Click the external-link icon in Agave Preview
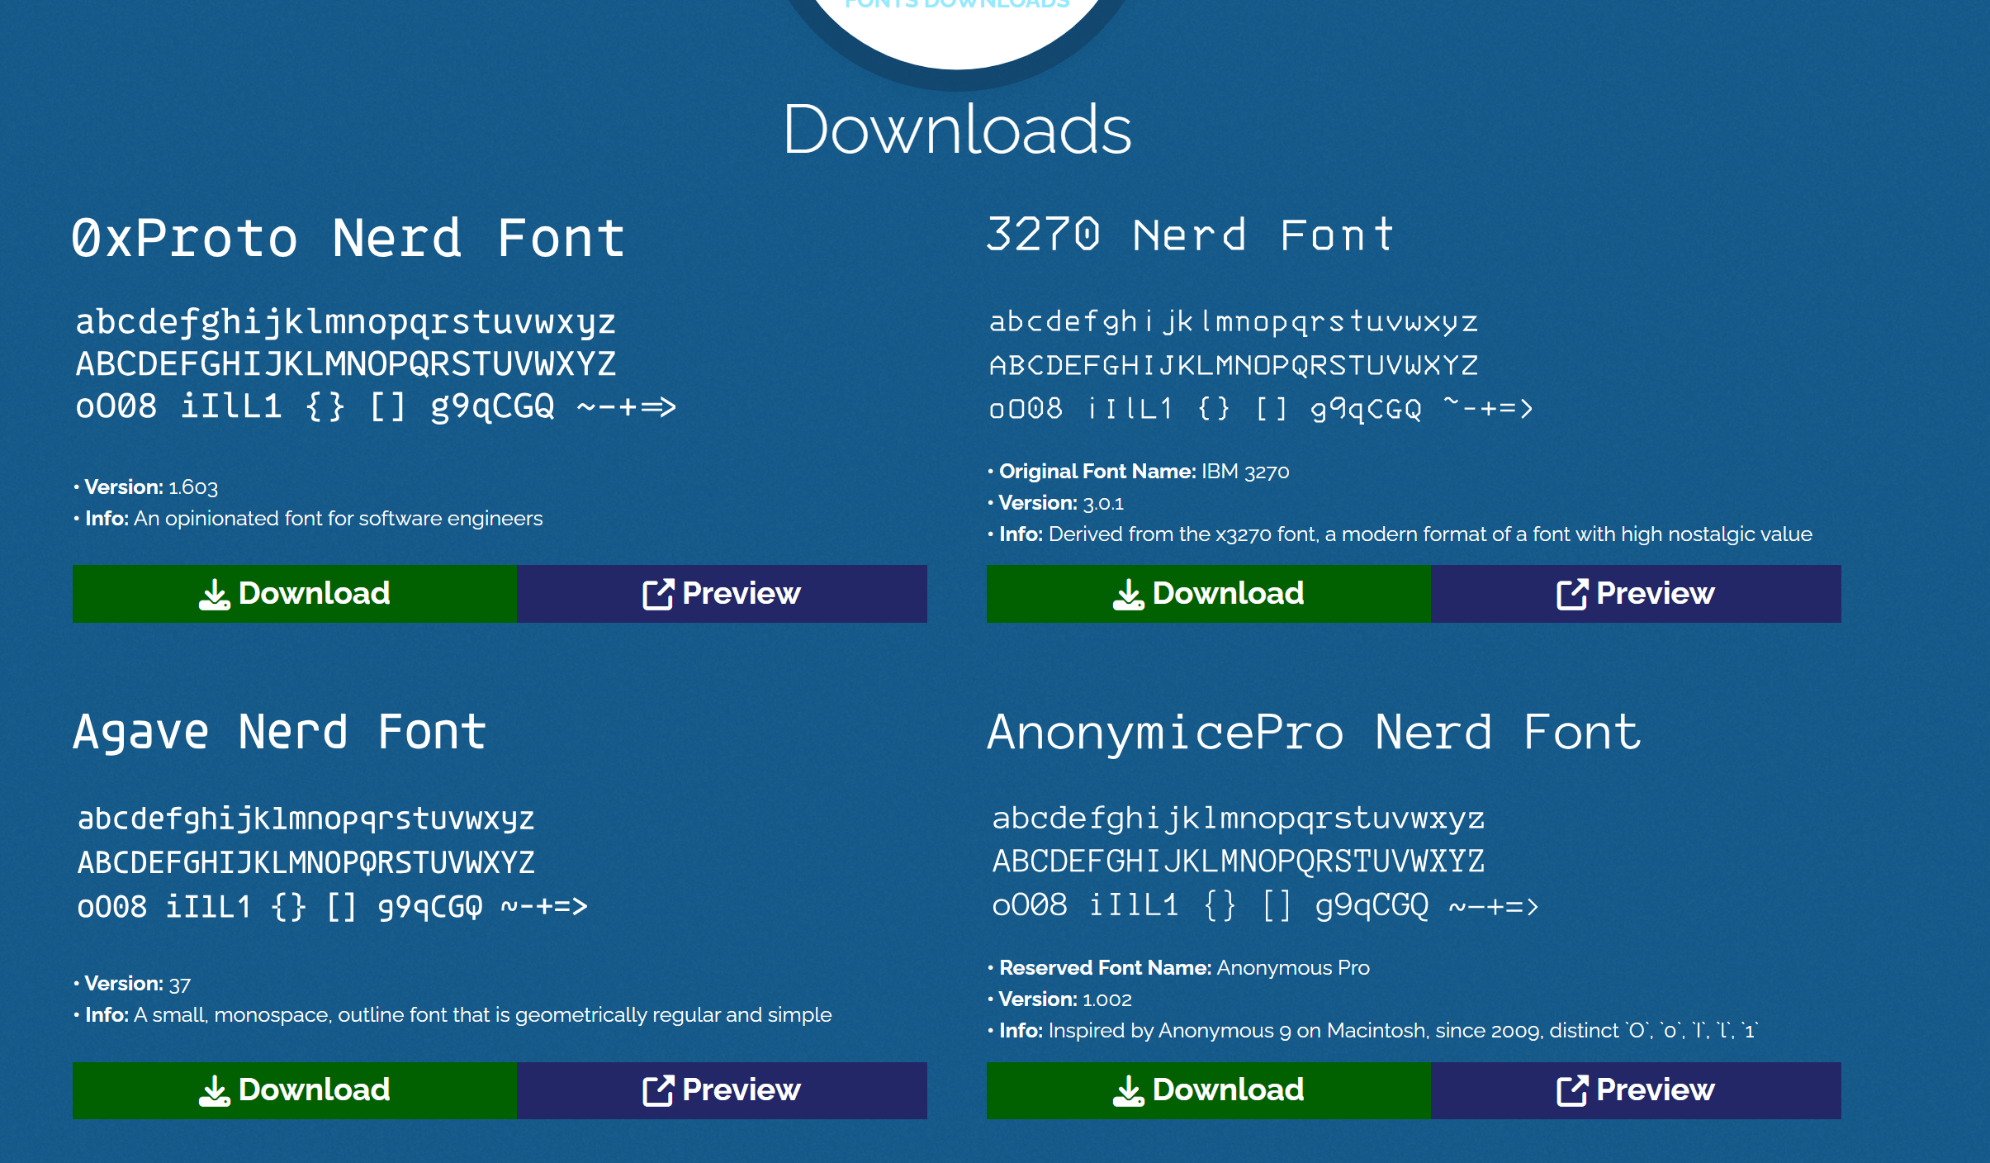Image resolution: width=1990 pixels, height=1163 pixels. coord(658,1090)
